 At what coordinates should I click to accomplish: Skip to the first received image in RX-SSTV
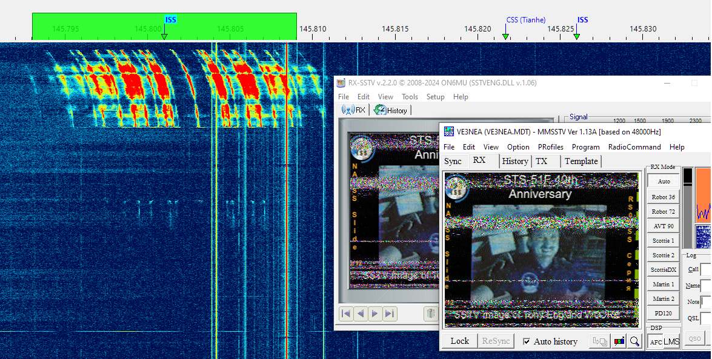tap(346, 314)
